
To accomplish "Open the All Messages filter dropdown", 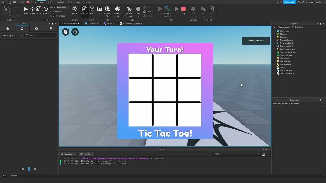I will pos(68,154).
